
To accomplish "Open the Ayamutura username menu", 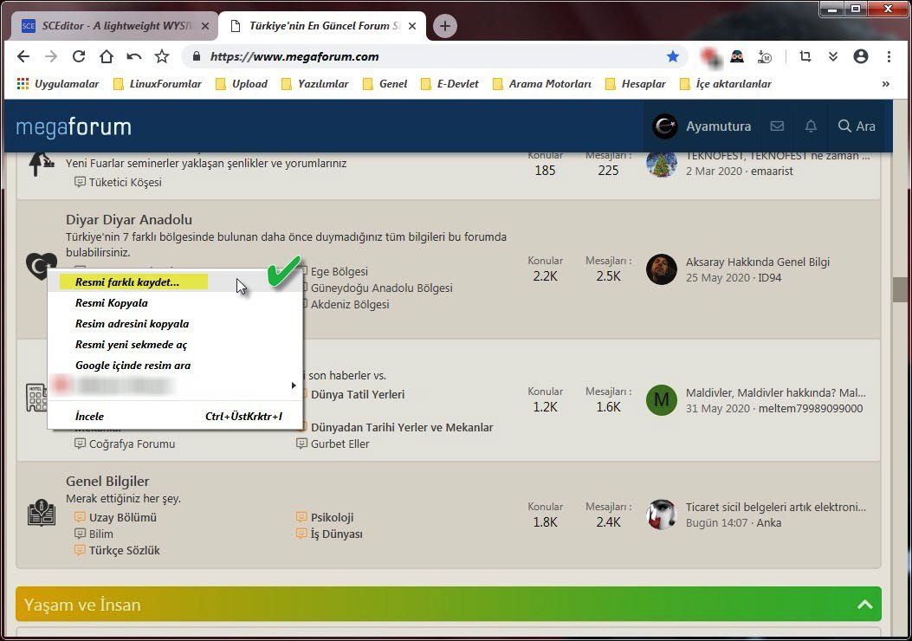I will 718,126.
